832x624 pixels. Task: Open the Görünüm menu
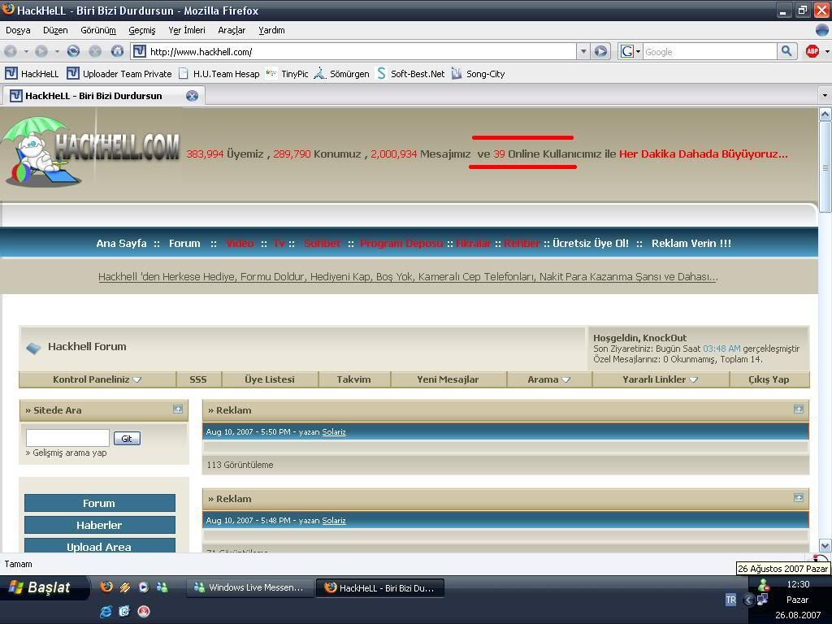(x=98, y=30)
